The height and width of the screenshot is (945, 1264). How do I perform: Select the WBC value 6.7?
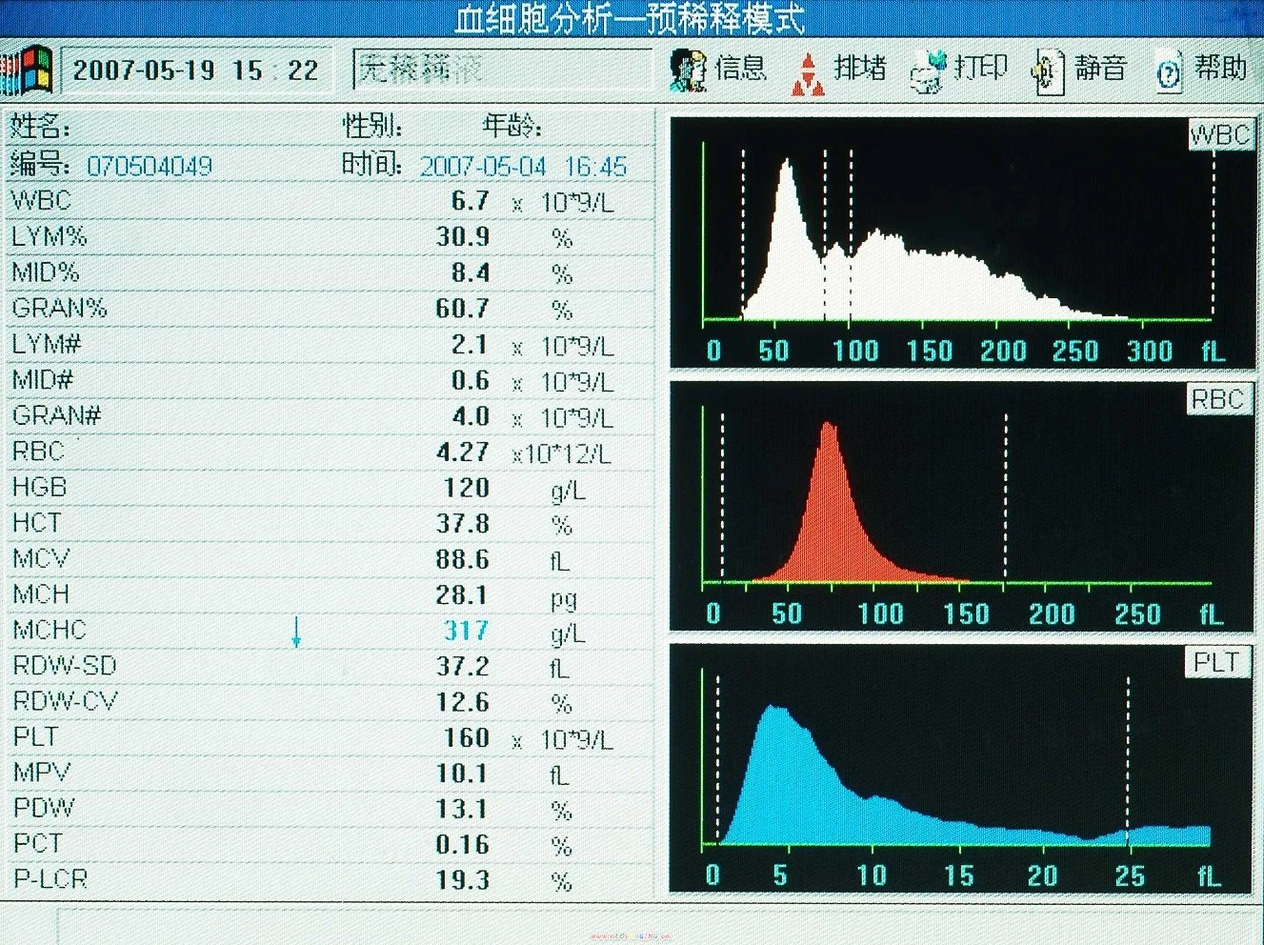pyautogui.click(x=470, y=201)
